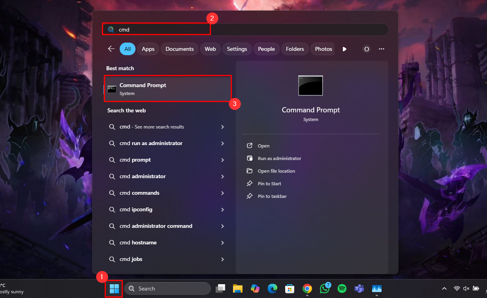Open the chart monitor app in the taskbar
This screenshot has width=487, height=298.
pyautogui.click(x=376, y=289)
